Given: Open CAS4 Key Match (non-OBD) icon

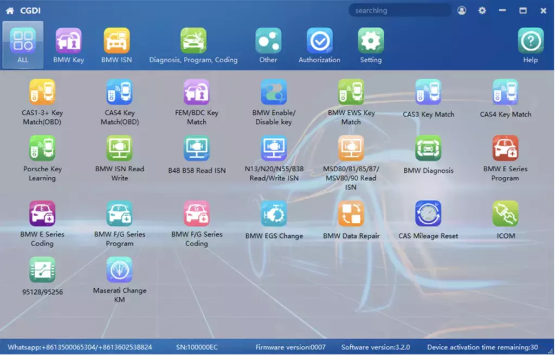Looking at the screenshot, I should pos(505,92).
